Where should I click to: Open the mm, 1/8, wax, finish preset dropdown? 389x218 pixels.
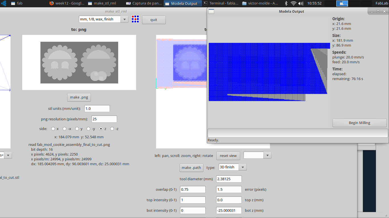(x=124, y=19)
